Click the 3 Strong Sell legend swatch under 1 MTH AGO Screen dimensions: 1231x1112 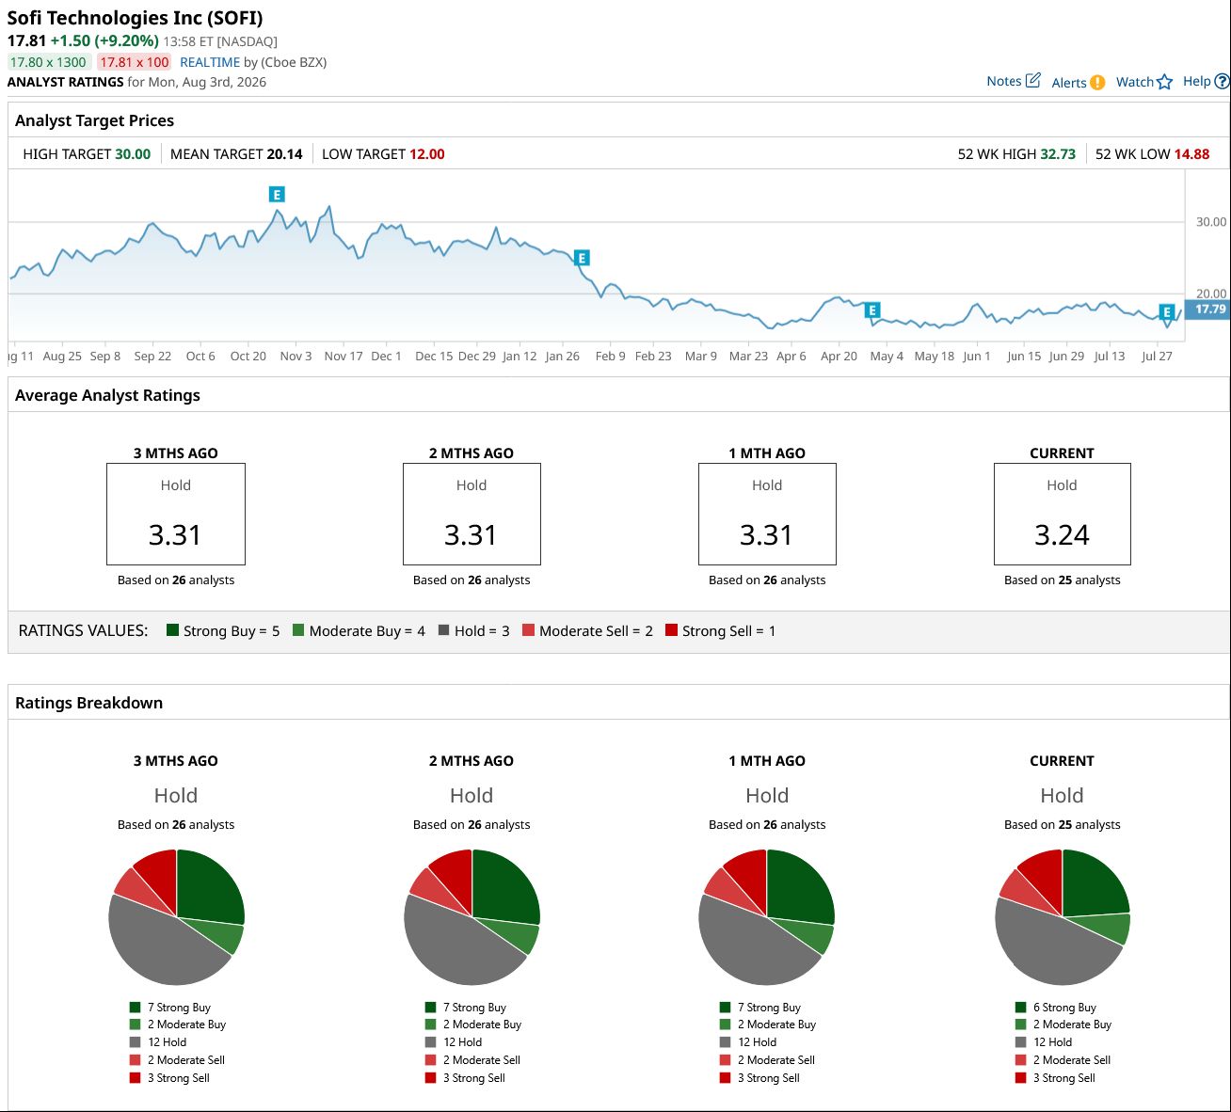(x=725, y=1077)
